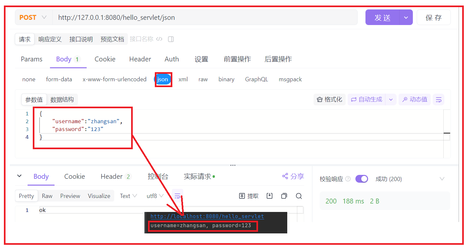Open the 前置操作 tab
Screen dimensions: 469x249
(237, 59)
